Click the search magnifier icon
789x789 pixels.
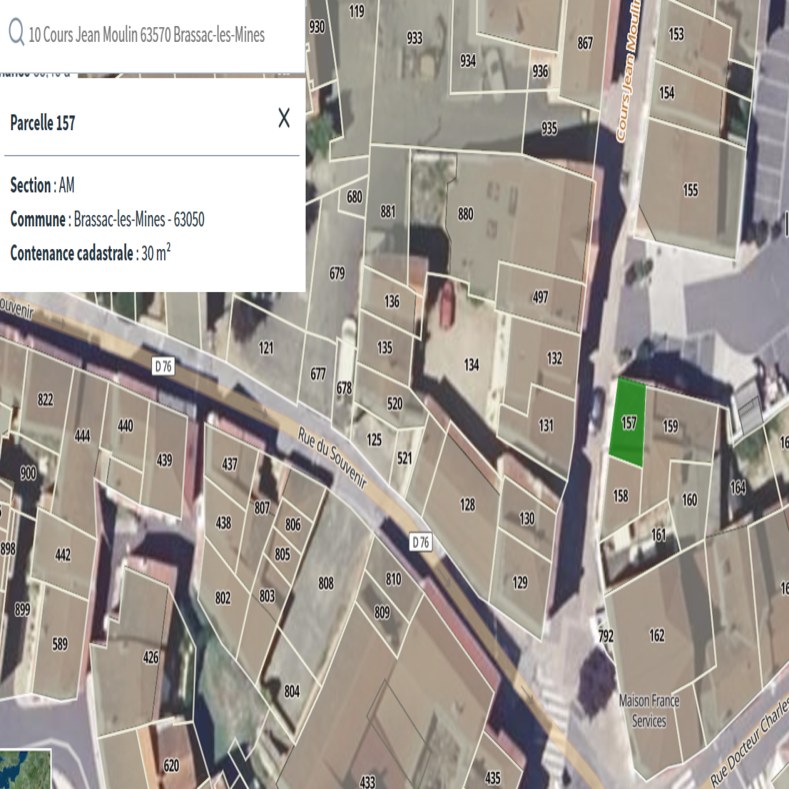[x=16, y=33]
